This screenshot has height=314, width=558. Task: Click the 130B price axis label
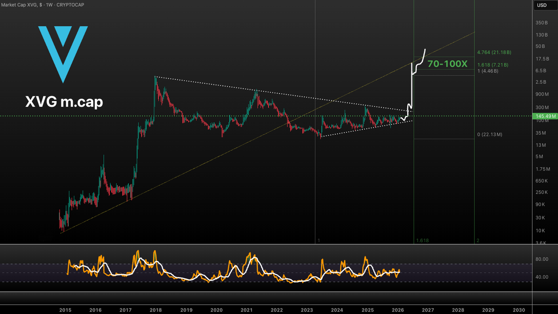542,35
